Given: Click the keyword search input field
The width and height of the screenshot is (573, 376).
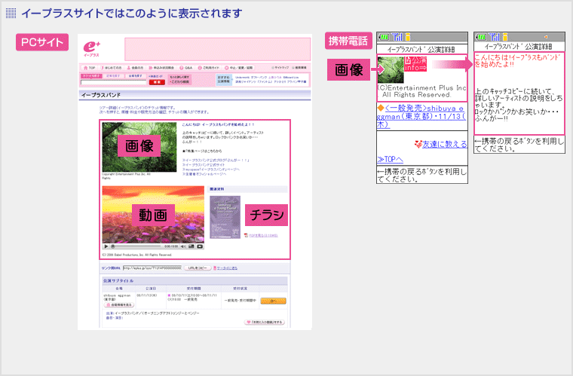Looking at the screenshot, I should (113, 82).
